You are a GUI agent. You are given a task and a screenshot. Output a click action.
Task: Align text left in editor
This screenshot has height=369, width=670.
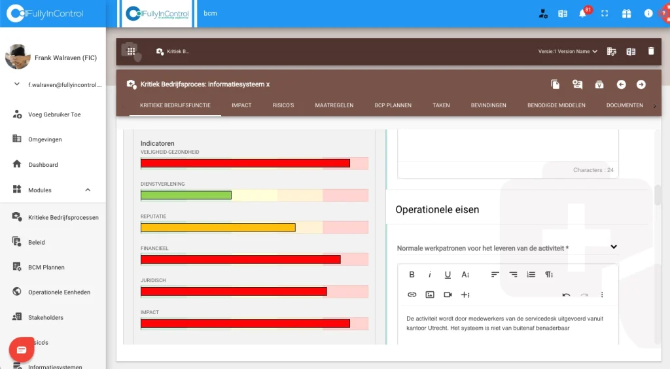point(495,275)
